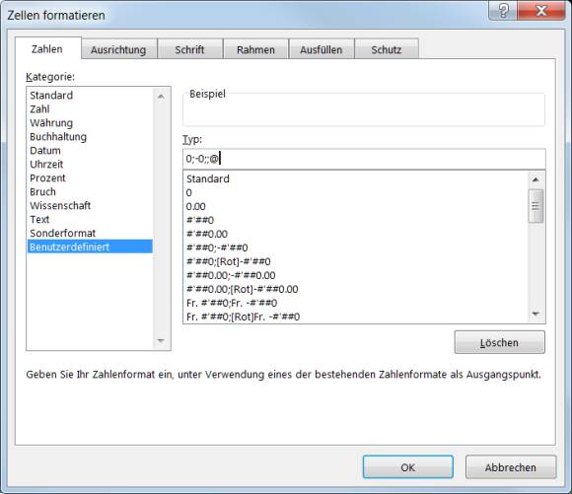Click the Kategorie list scroll-up arrow

pos(161,97)
